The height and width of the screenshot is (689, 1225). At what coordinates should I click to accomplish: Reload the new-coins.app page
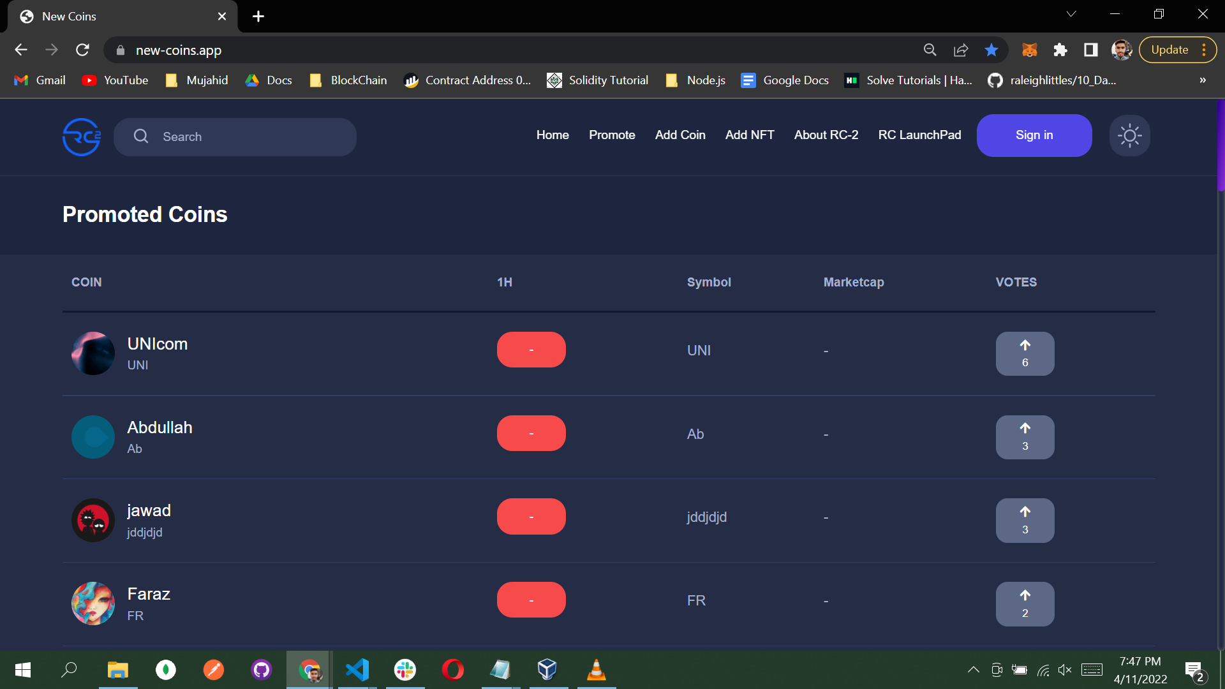tap(82, 50)
